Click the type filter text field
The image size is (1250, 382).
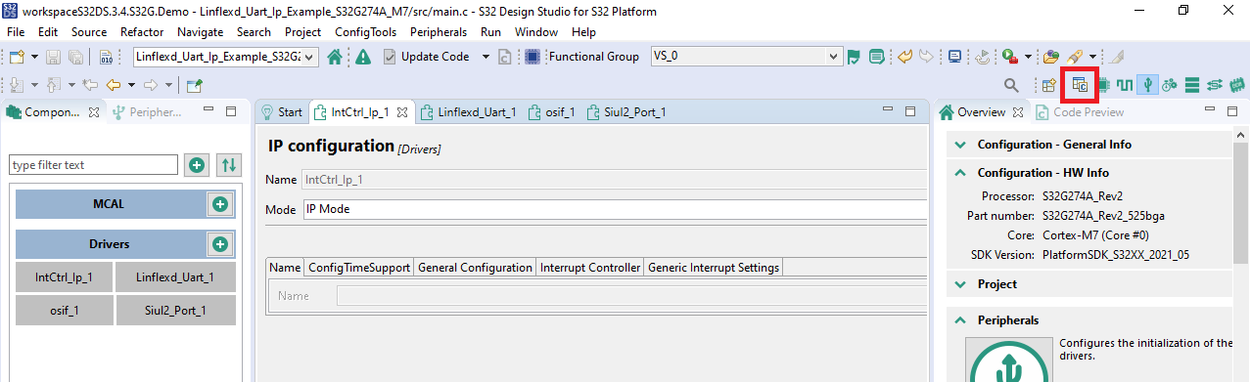93,165
